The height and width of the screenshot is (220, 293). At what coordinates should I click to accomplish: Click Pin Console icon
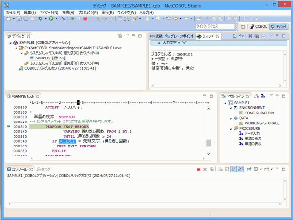(249, 169)
